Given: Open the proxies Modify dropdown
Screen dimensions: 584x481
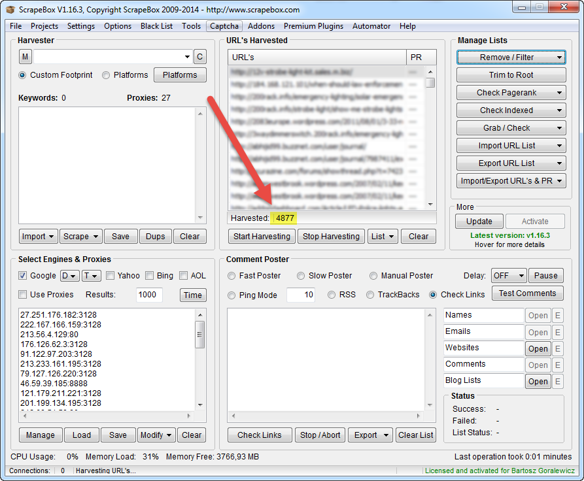Looking at the screenshot, I should pos(156,435).
